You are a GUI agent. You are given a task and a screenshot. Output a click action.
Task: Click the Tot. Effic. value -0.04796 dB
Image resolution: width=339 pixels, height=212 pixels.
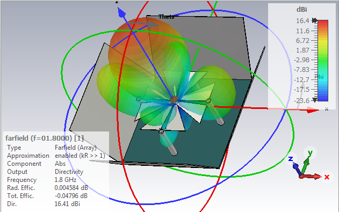71,196
